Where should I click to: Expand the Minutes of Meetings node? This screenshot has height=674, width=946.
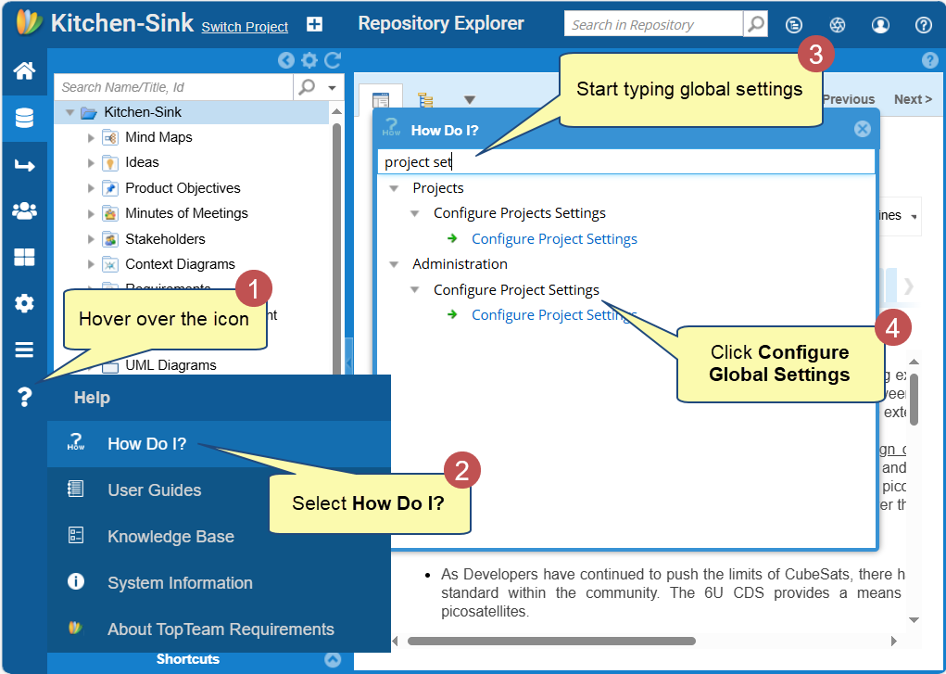[x=91, y=214]
